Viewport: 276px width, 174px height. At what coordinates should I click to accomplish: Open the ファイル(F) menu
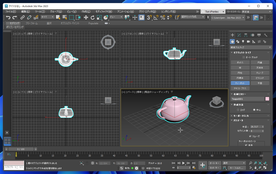pos(11,12)
